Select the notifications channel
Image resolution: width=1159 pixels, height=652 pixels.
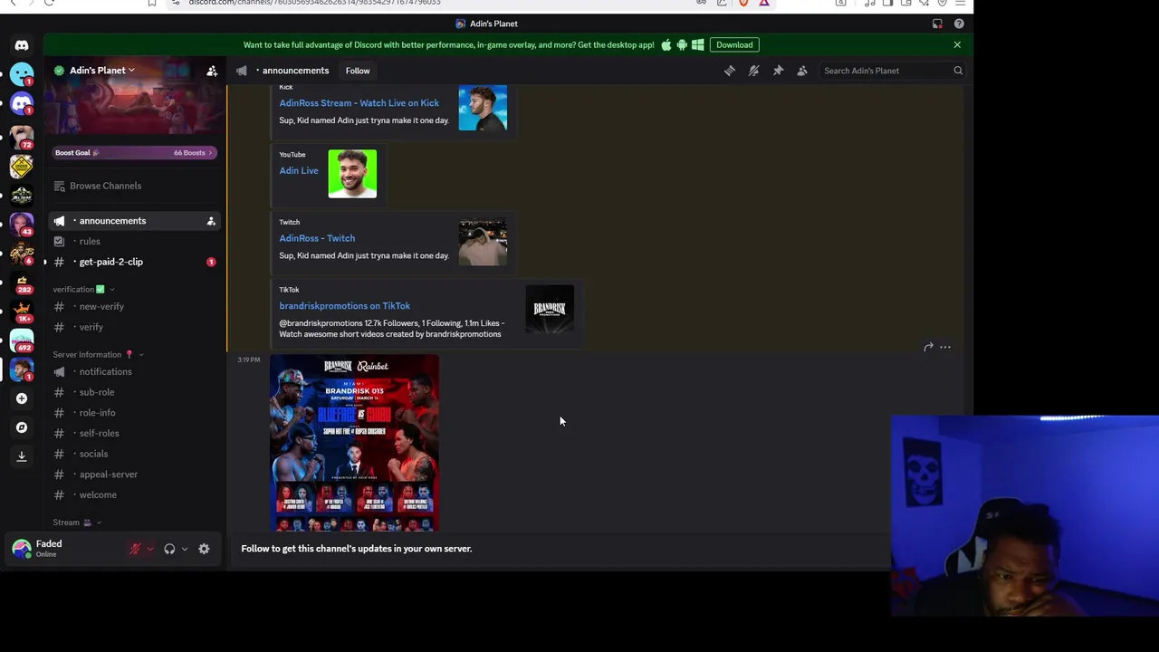click(134, 372)
